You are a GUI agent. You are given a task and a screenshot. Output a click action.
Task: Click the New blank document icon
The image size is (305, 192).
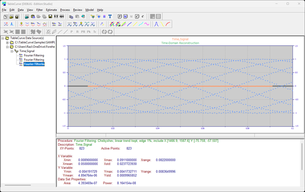(5, 17)
